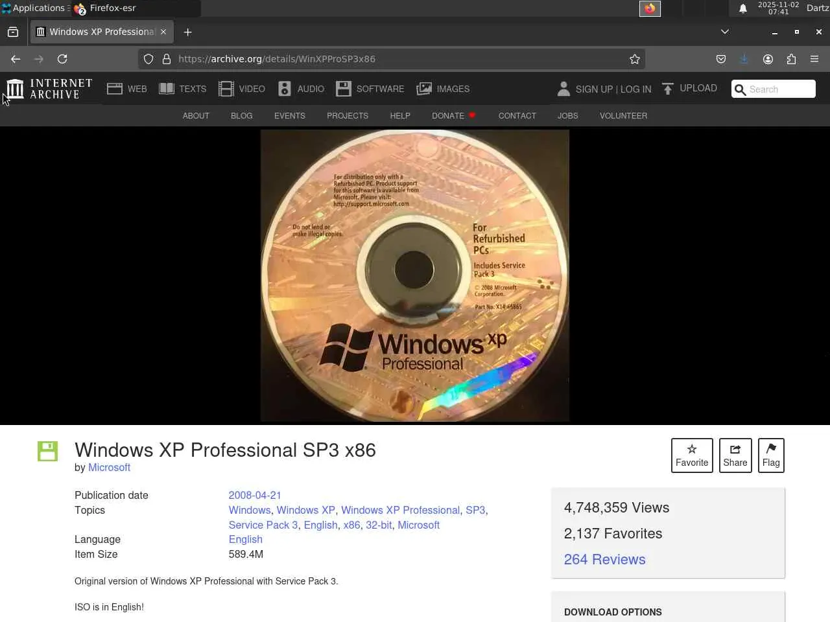Image resolution: width=830 pixels, height=622 pixels.
Task: Open the Windows XP Professional topic link
Action: (x=400, y=510)
